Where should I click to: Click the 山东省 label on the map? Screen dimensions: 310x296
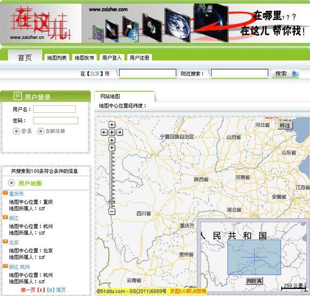pos(289,152)
